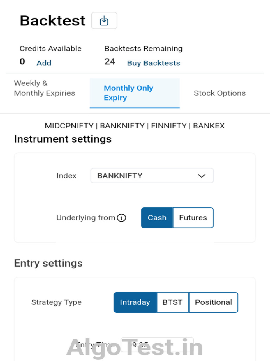Open the BANKNIFTY index dropdown
This screenshot has height=361, width=270.
[x=152, y=176]
